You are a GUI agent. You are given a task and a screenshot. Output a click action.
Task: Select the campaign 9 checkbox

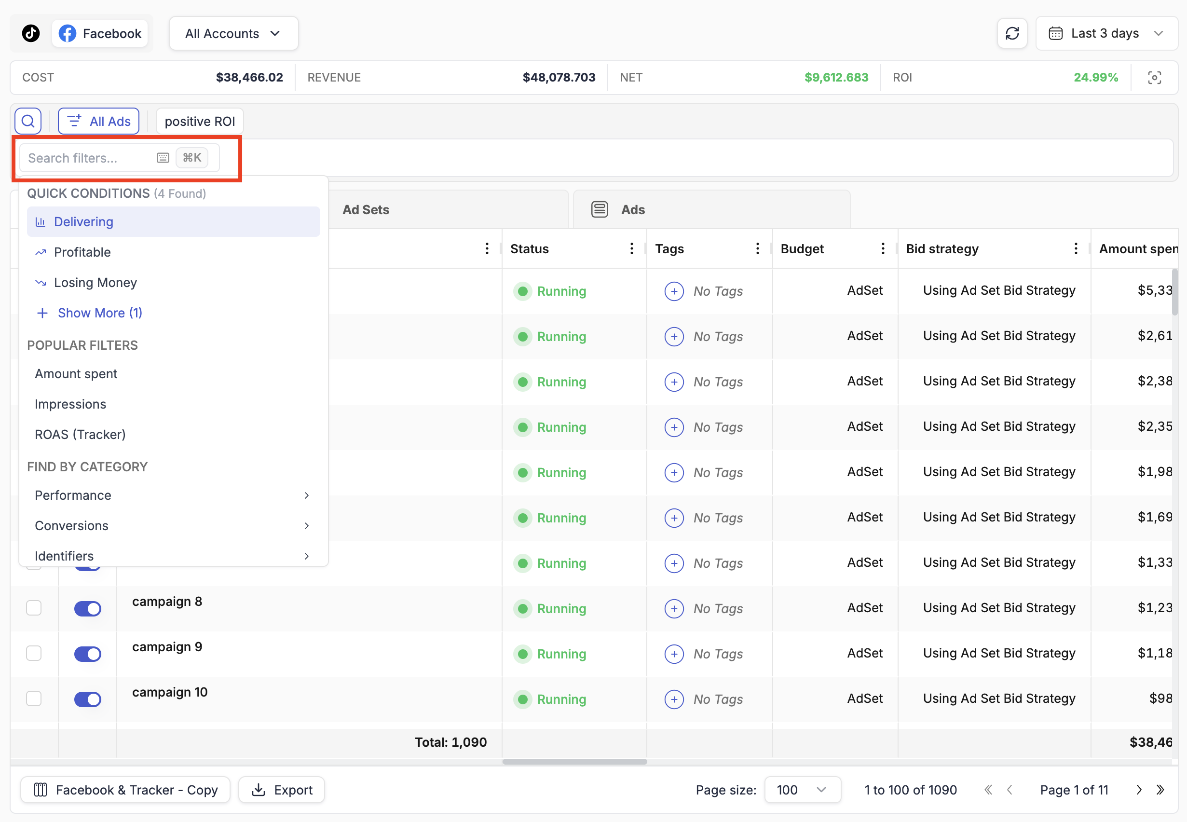pyautogui.click(x=34, y=654)
